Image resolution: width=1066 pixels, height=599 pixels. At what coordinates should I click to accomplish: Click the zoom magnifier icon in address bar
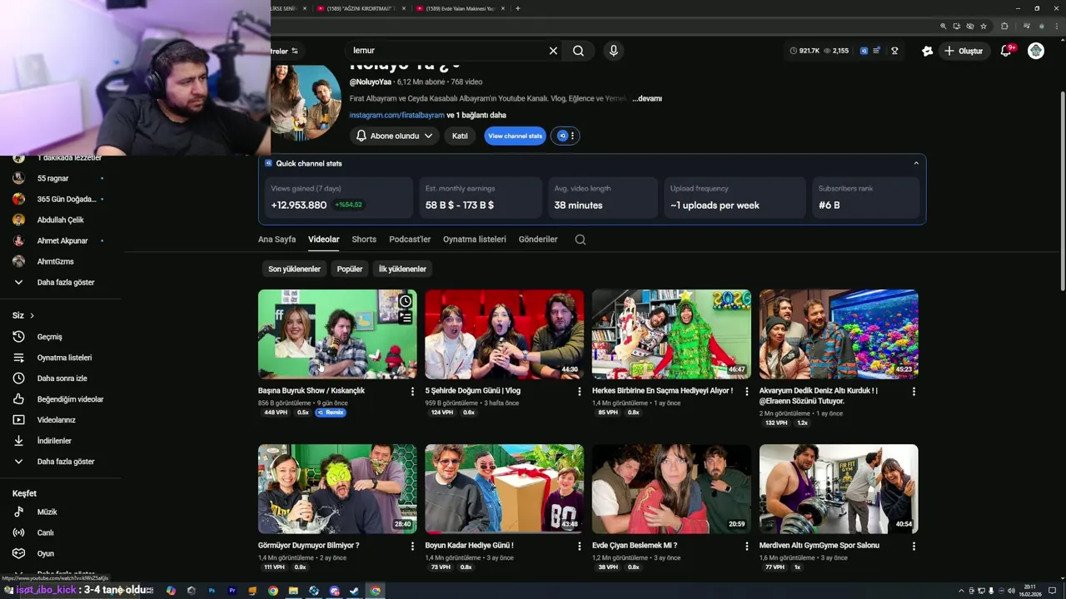(943, 26)
